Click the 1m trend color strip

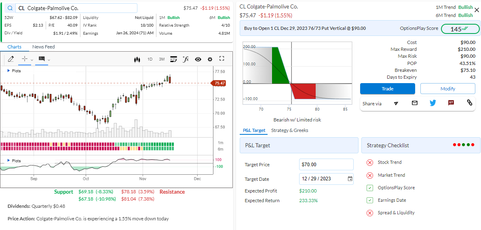[87, 144]
